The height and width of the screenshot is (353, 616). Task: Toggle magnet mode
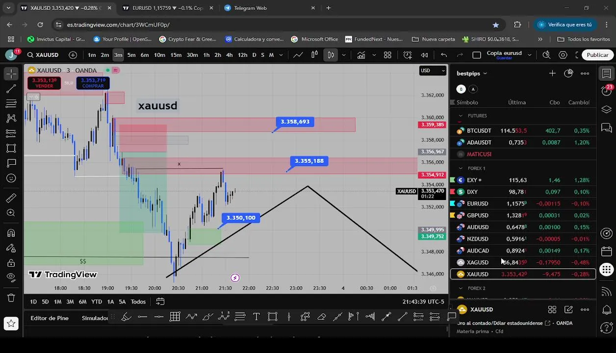pyautogui.click(x=11, y=233)
